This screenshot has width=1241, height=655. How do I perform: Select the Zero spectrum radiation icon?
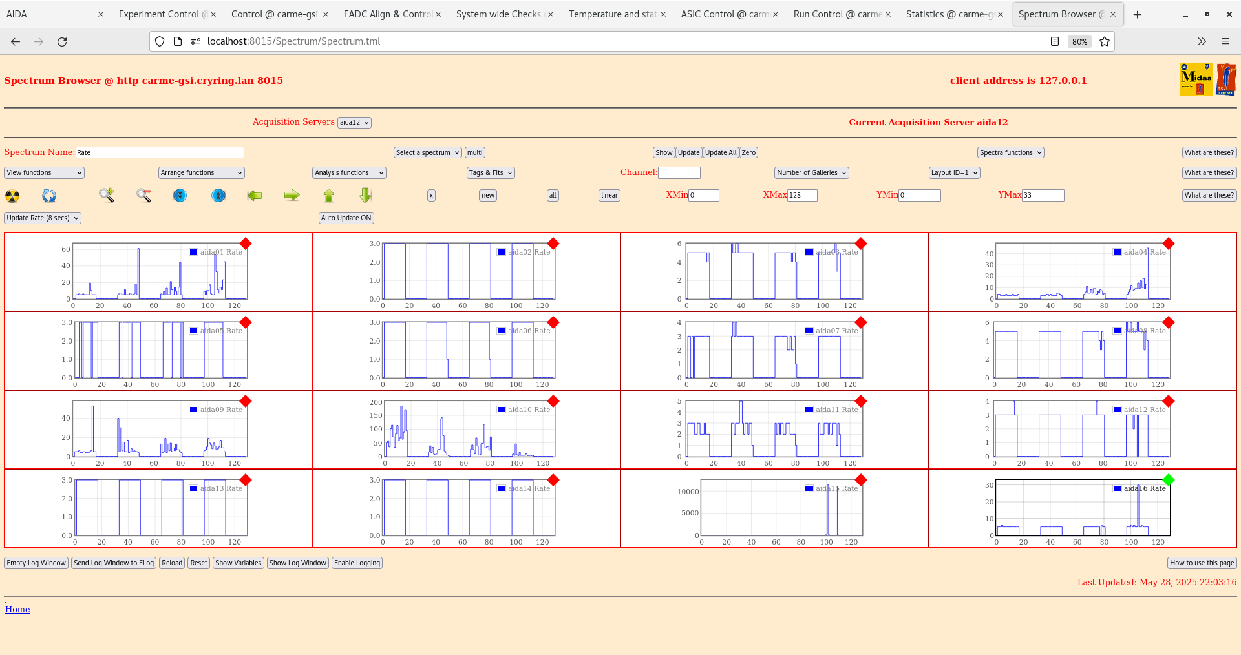pyautogui.click(x=12, y=195)
